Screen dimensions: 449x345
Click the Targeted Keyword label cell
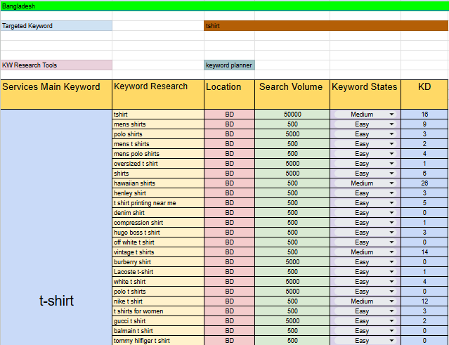pos(56,26)
